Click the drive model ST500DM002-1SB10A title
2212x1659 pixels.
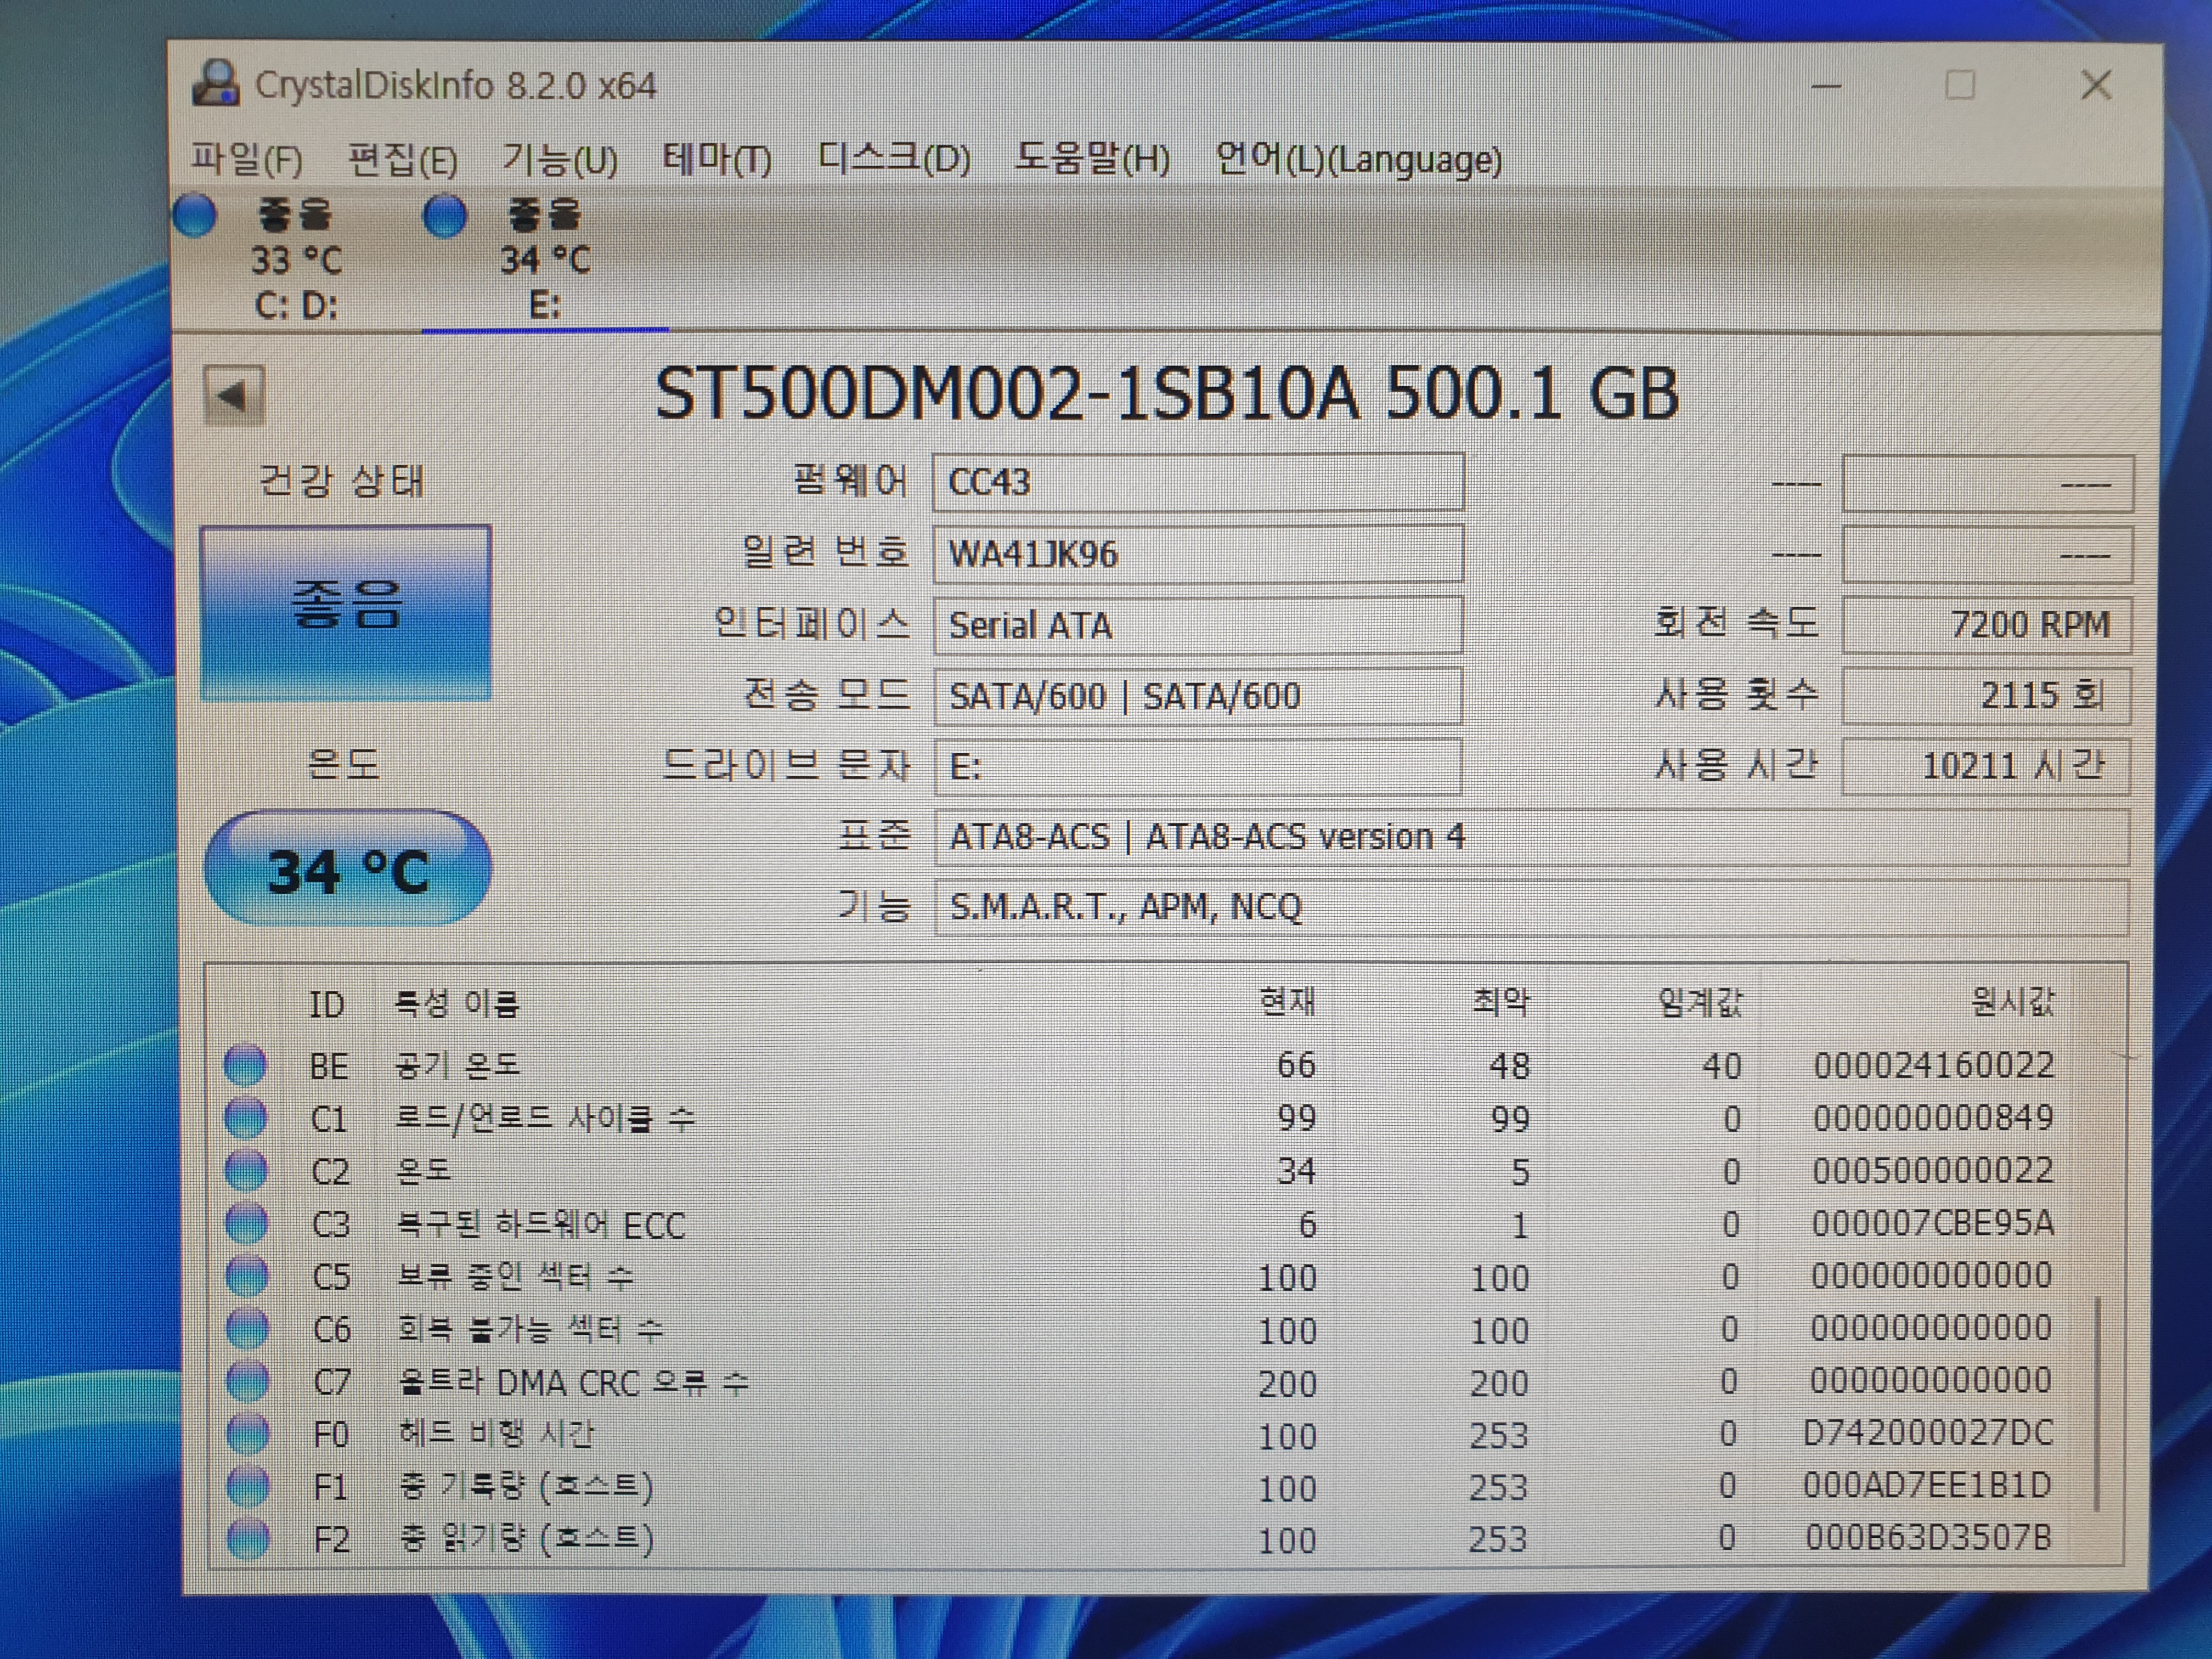tap(1166, 393)
